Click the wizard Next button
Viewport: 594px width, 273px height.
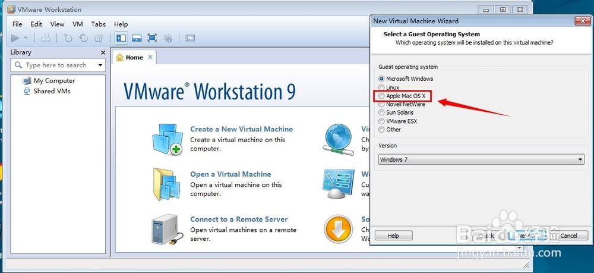point(527,236)
